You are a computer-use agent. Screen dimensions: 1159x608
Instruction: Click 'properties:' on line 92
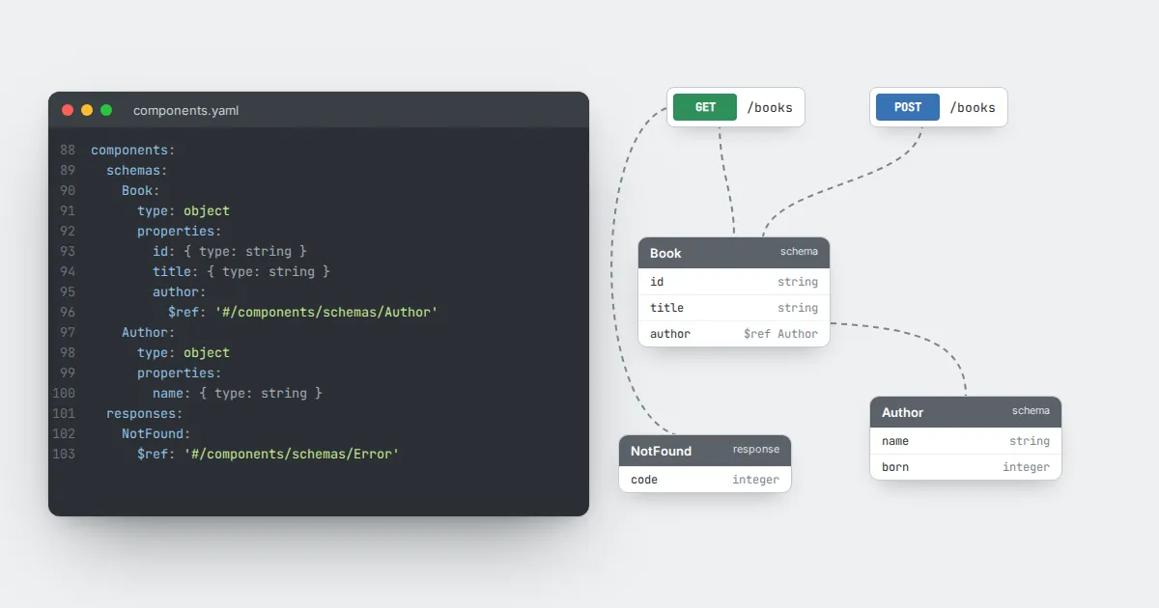(x=180, y=232)
